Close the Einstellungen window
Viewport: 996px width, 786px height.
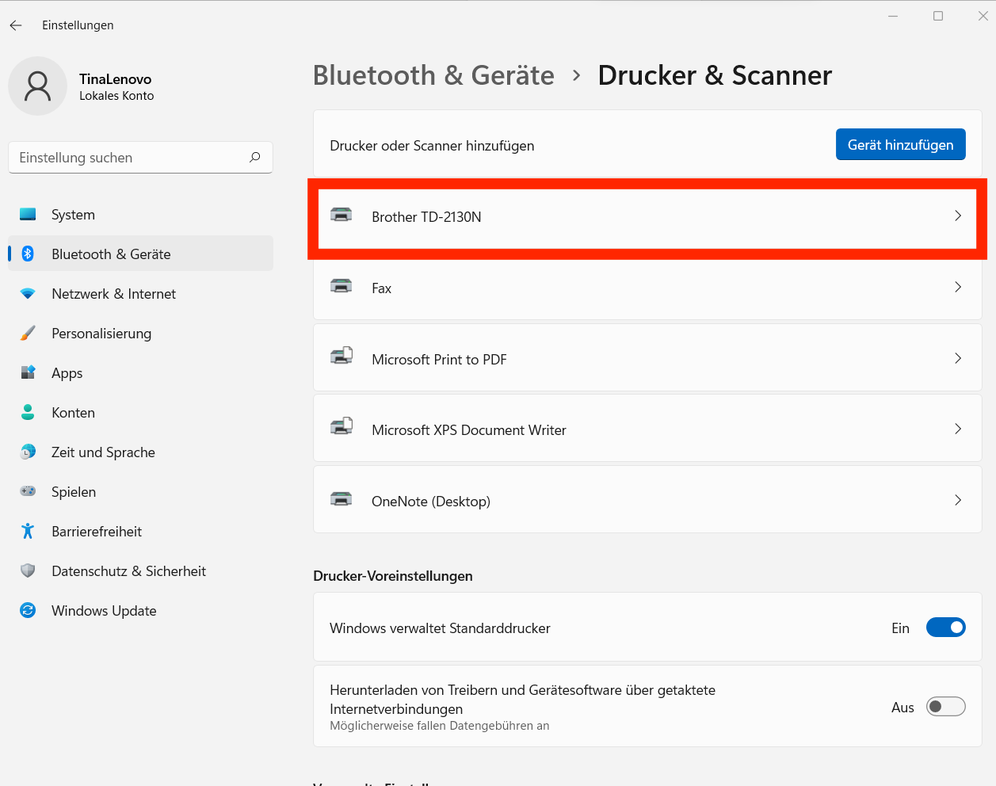pyautogui.click(x=983, y=16)
